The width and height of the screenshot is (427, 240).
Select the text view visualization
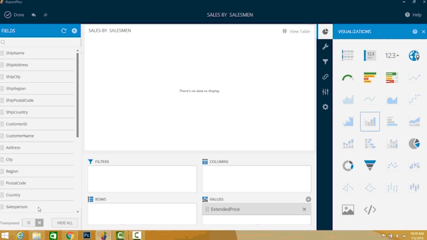coord(370,55)
